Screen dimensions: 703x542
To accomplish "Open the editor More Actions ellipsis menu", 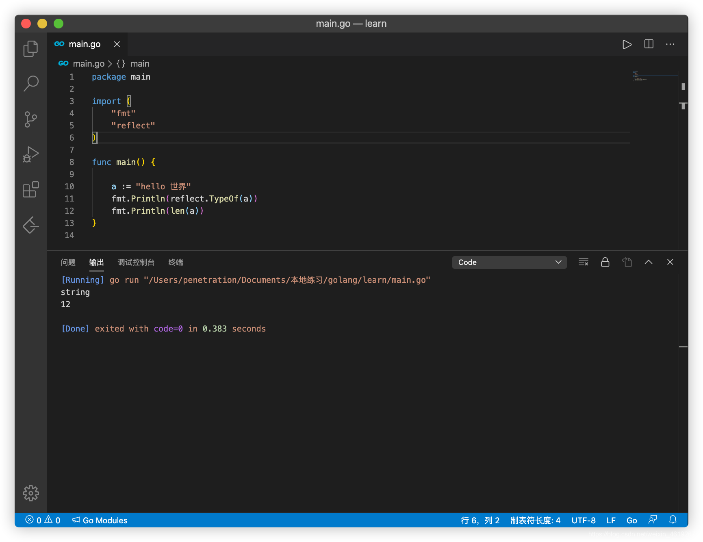I will (x=670, y=44).
